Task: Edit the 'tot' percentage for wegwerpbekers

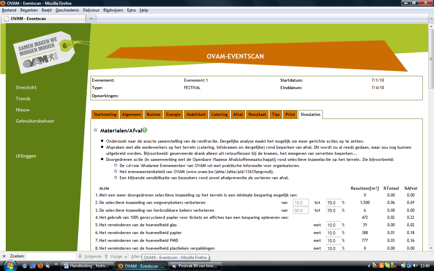Action: click(334, 203)
